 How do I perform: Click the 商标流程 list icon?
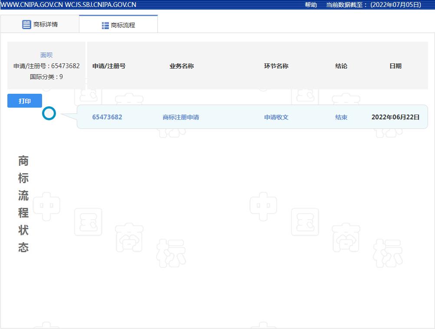click(x=105, y=26)
